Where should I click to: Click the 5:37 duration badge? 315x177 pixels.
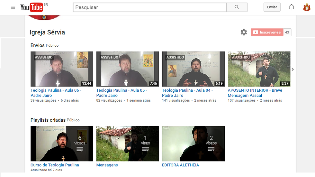tap(285, 83)
